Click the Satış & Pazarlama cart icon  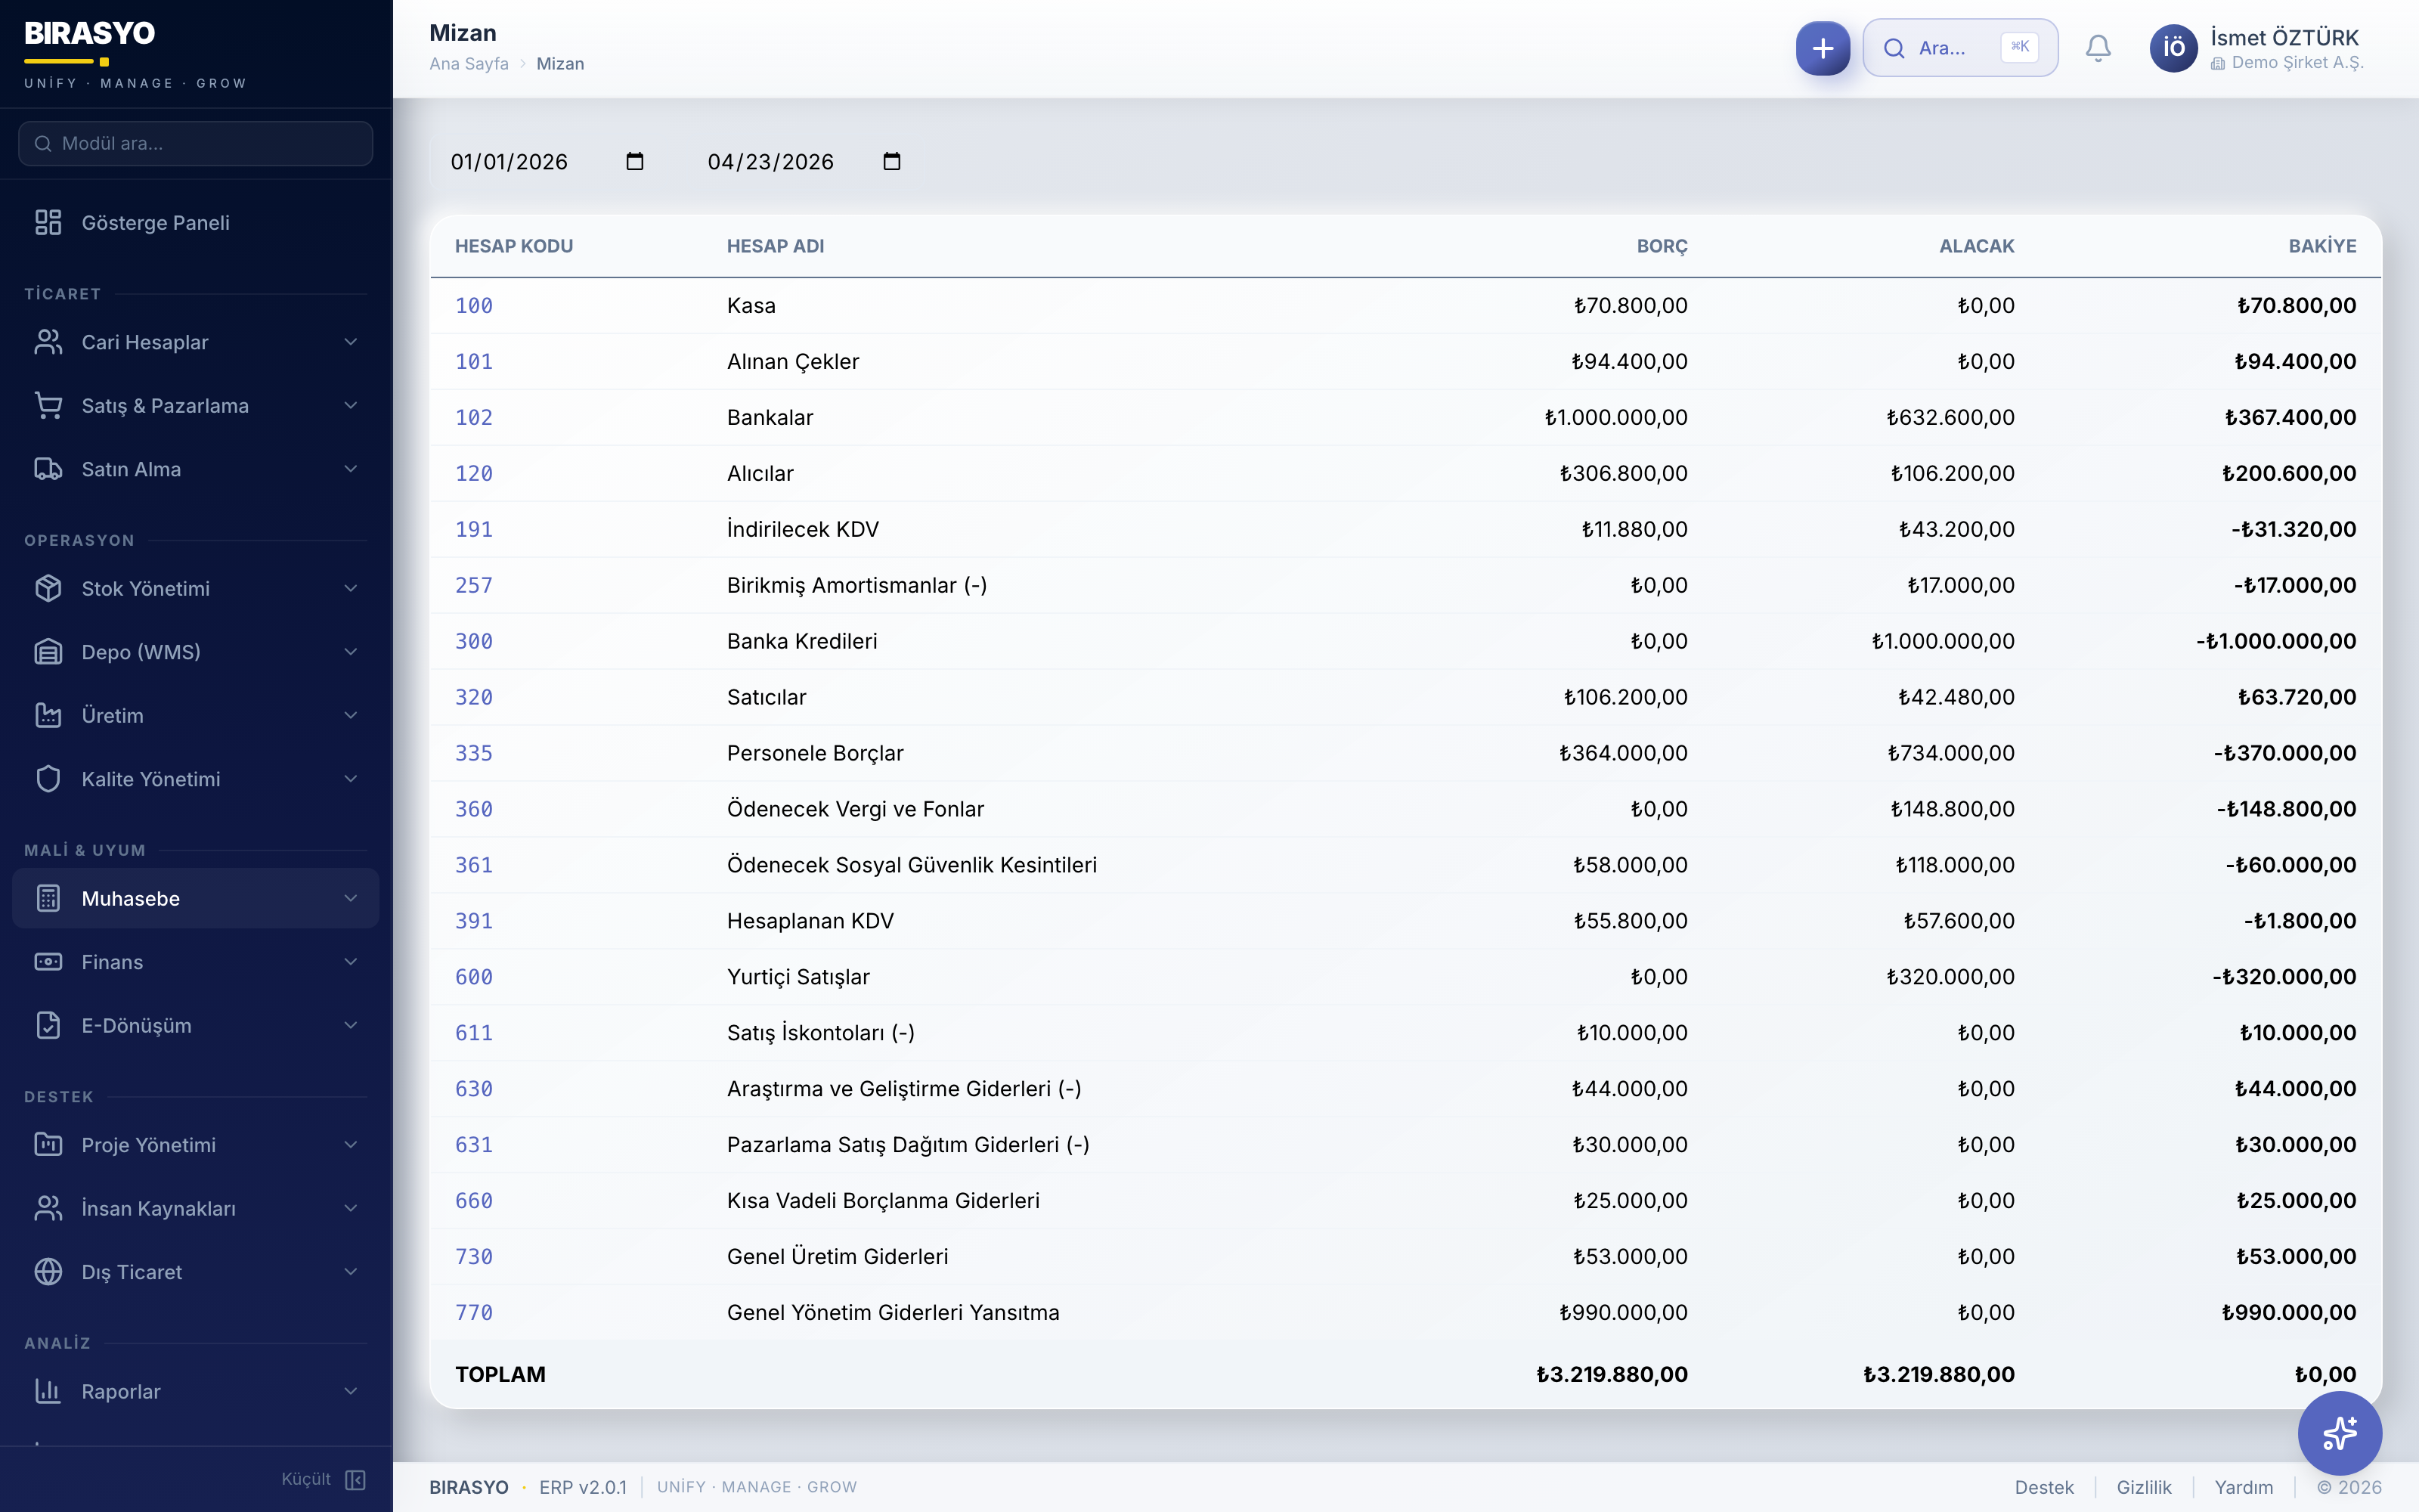pyautogui.click(x=48, y=405)
